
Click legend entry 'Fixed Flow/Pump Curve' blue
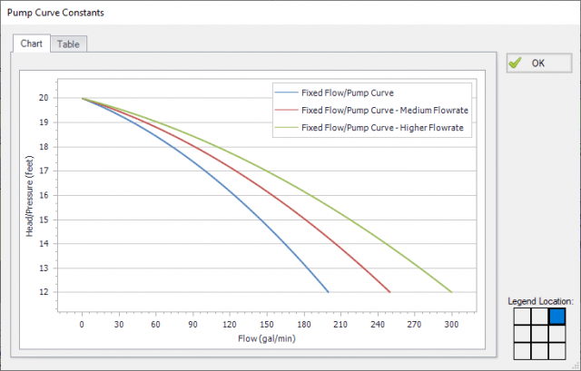[x=334, y=93]
